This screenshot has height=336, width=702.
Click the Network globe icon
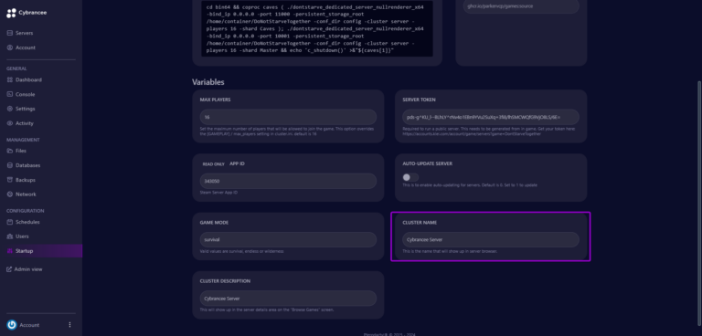pyautogui.click(x=10, y=194)
